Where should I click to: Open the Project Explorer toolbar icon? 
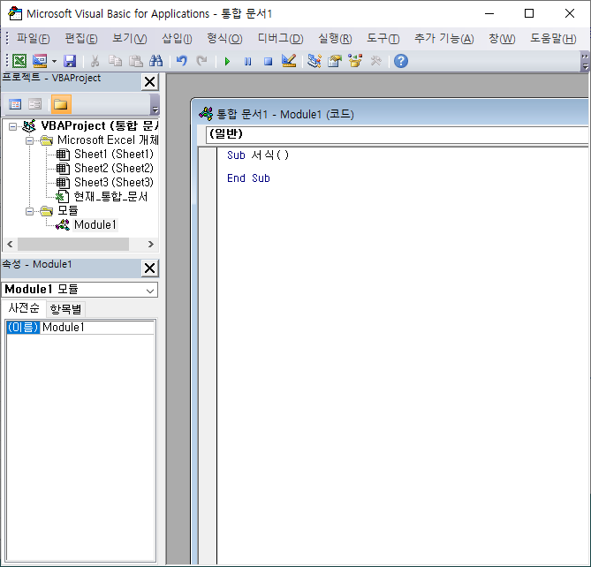click(x=314, y=61)
